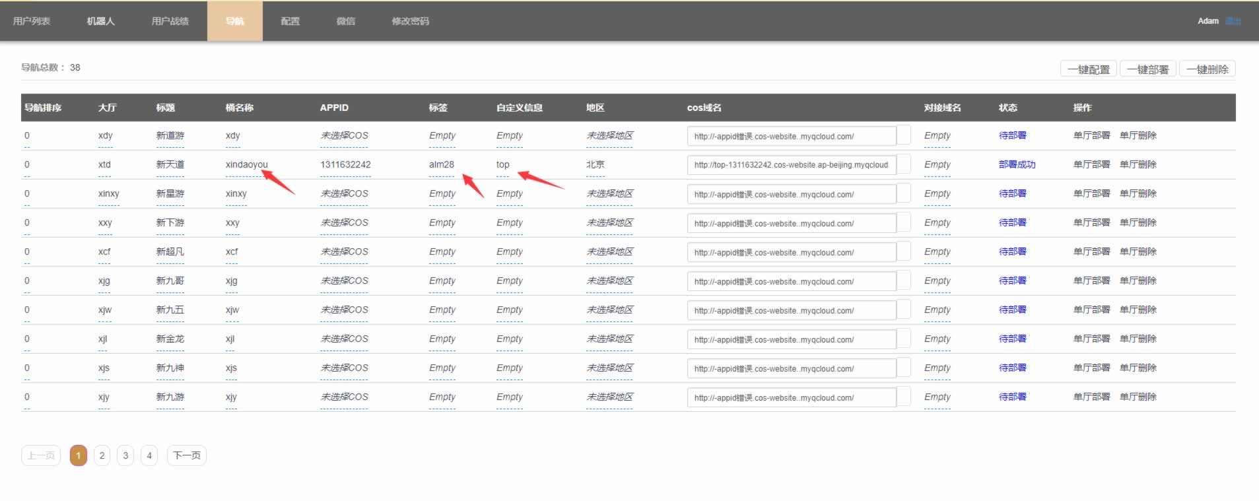
Task: Edit the 未选择COS APPID for xcf row
Action: pos(344,252)
